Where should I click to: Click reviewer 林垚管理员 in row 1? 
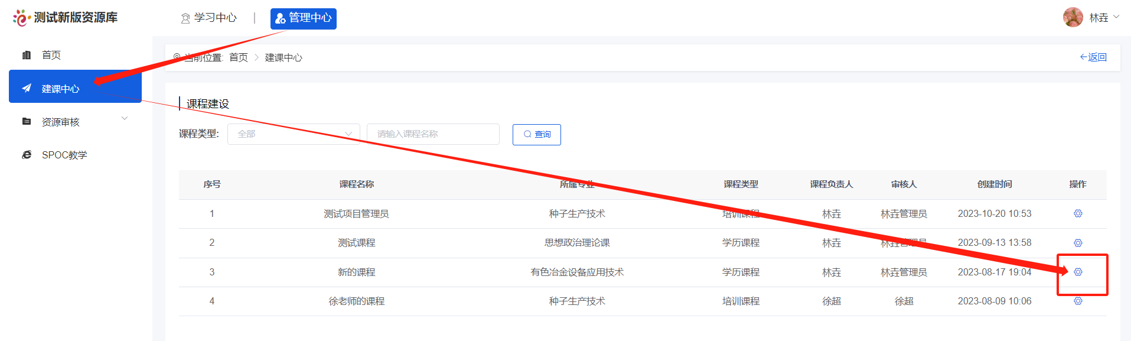coord(904,214)
